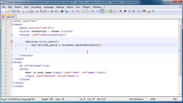Open the Edit menu
The height and width of the screenshot is (103, 183).
(x=10, y=7)
